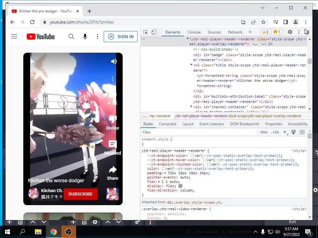Expand the channel-container div node

(x=191, y=107)
